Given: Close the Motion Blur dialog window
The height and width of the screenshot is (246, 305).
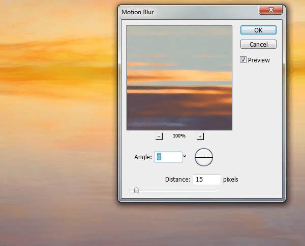Looking at the screenshot, I should click(270, 10).
